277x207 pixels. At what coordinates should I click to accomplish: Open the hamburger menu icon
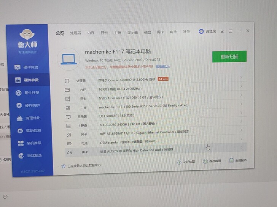231,31
